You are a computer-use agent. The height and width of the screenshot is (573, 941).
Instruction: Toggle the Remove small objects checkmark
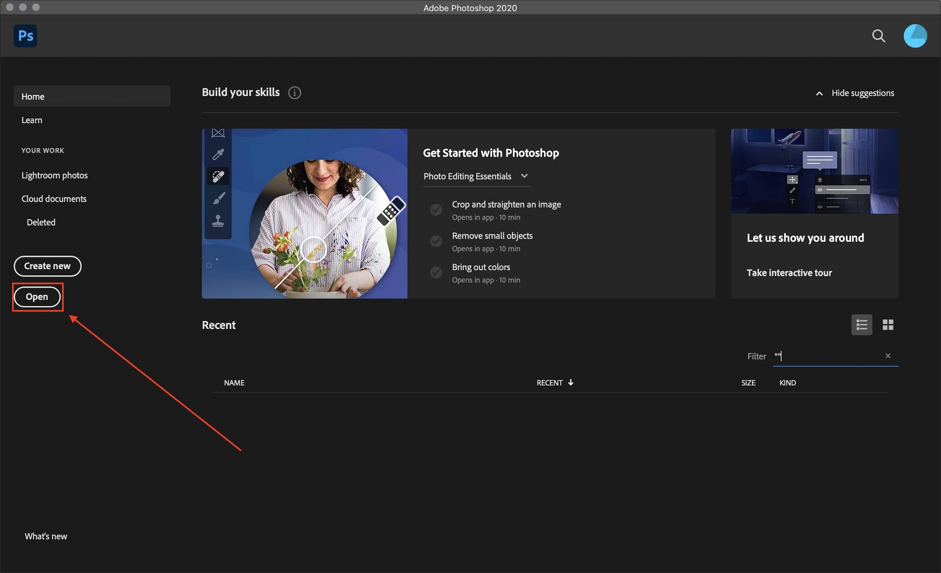[436, 241]
